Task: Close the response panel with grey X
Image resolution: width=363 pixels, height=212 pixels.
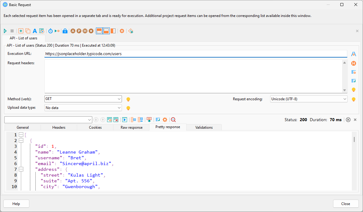Action: pyautogui.click(x=355, y=120)
